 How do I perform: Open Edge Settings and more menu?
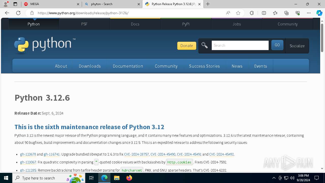pos(309,13)
